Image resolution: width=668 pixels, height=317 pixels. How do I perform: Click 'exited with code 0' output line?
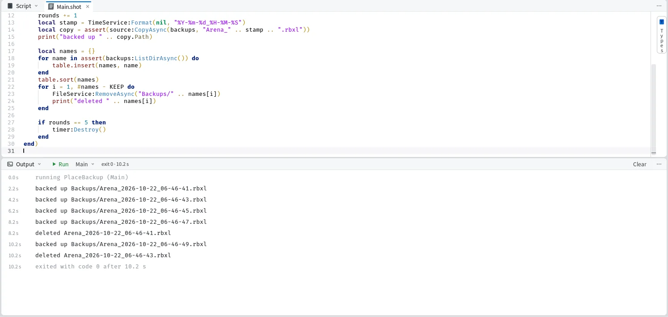[91, 266]
